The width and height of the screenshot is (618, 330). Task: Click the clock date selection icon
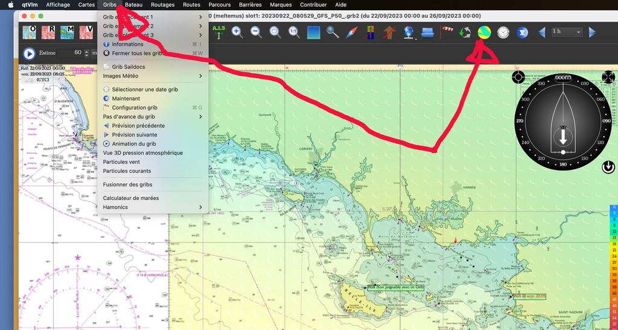point(503,33)
